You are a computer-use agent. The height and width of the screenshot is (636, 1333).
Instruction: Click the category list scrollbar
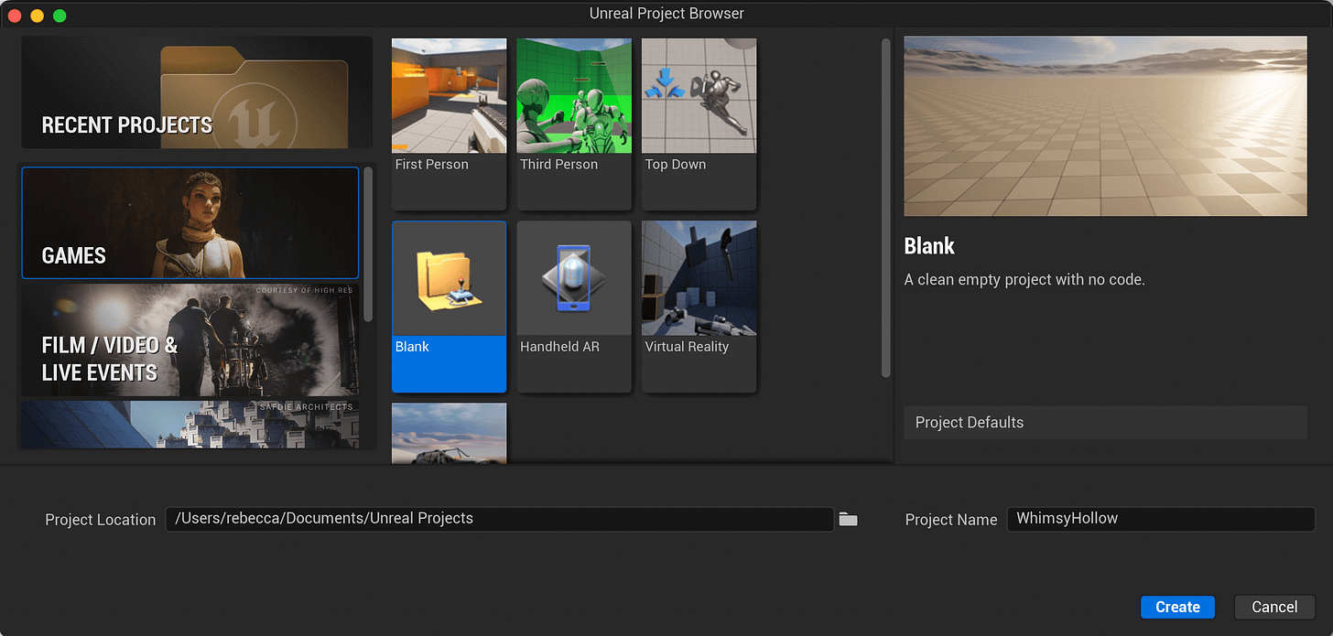point(368,243)
